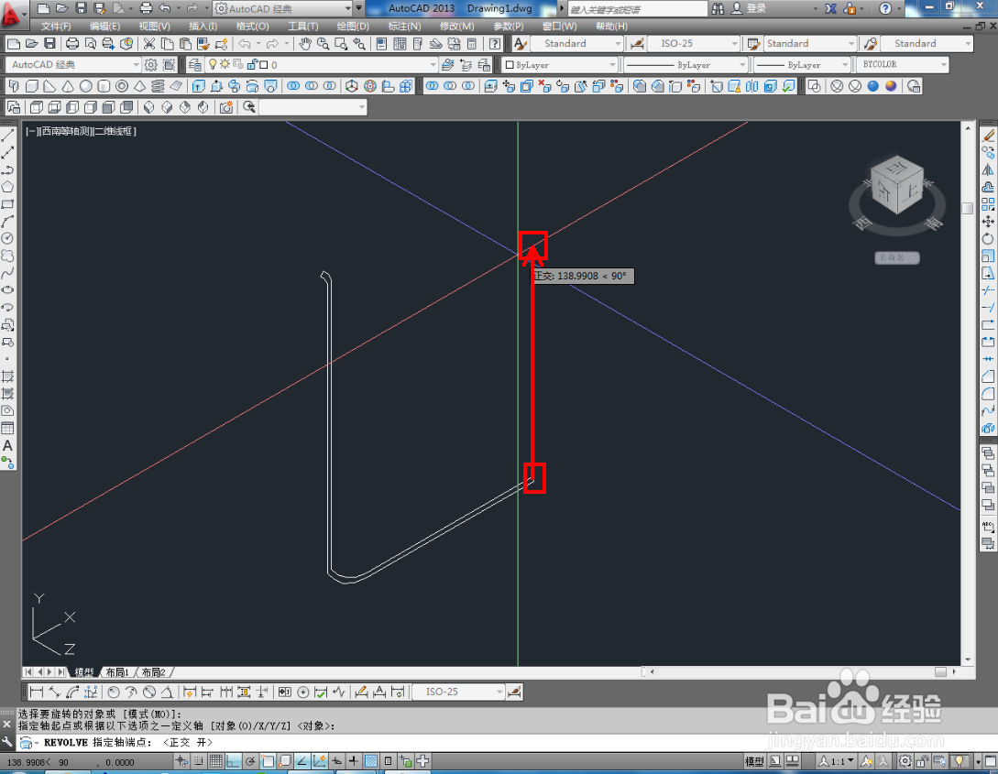The width and height of the screenshot is (998, 774).
Task: Click the customize wrench in command line
Action: pos(7,742)
